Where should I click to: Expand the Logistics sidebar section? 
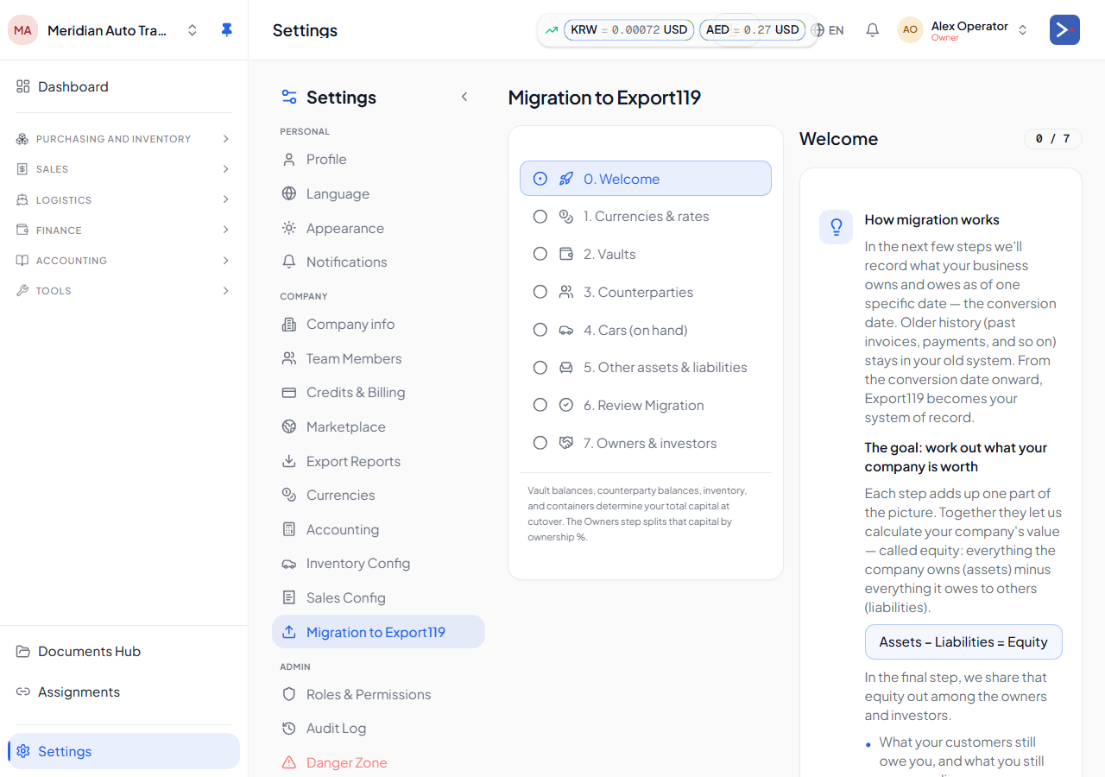123,199
